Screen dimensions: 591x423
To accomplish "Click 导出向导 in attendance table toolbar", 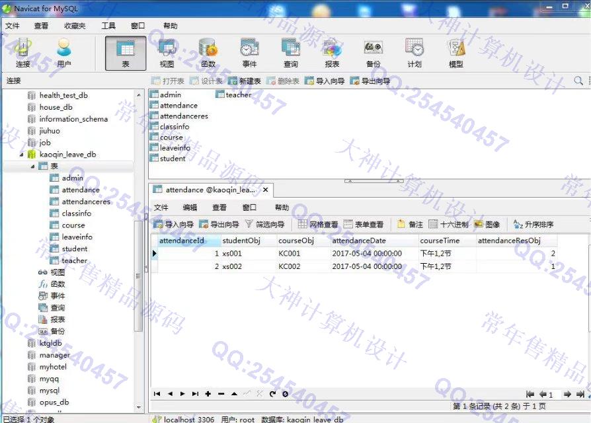I will 219,225.
